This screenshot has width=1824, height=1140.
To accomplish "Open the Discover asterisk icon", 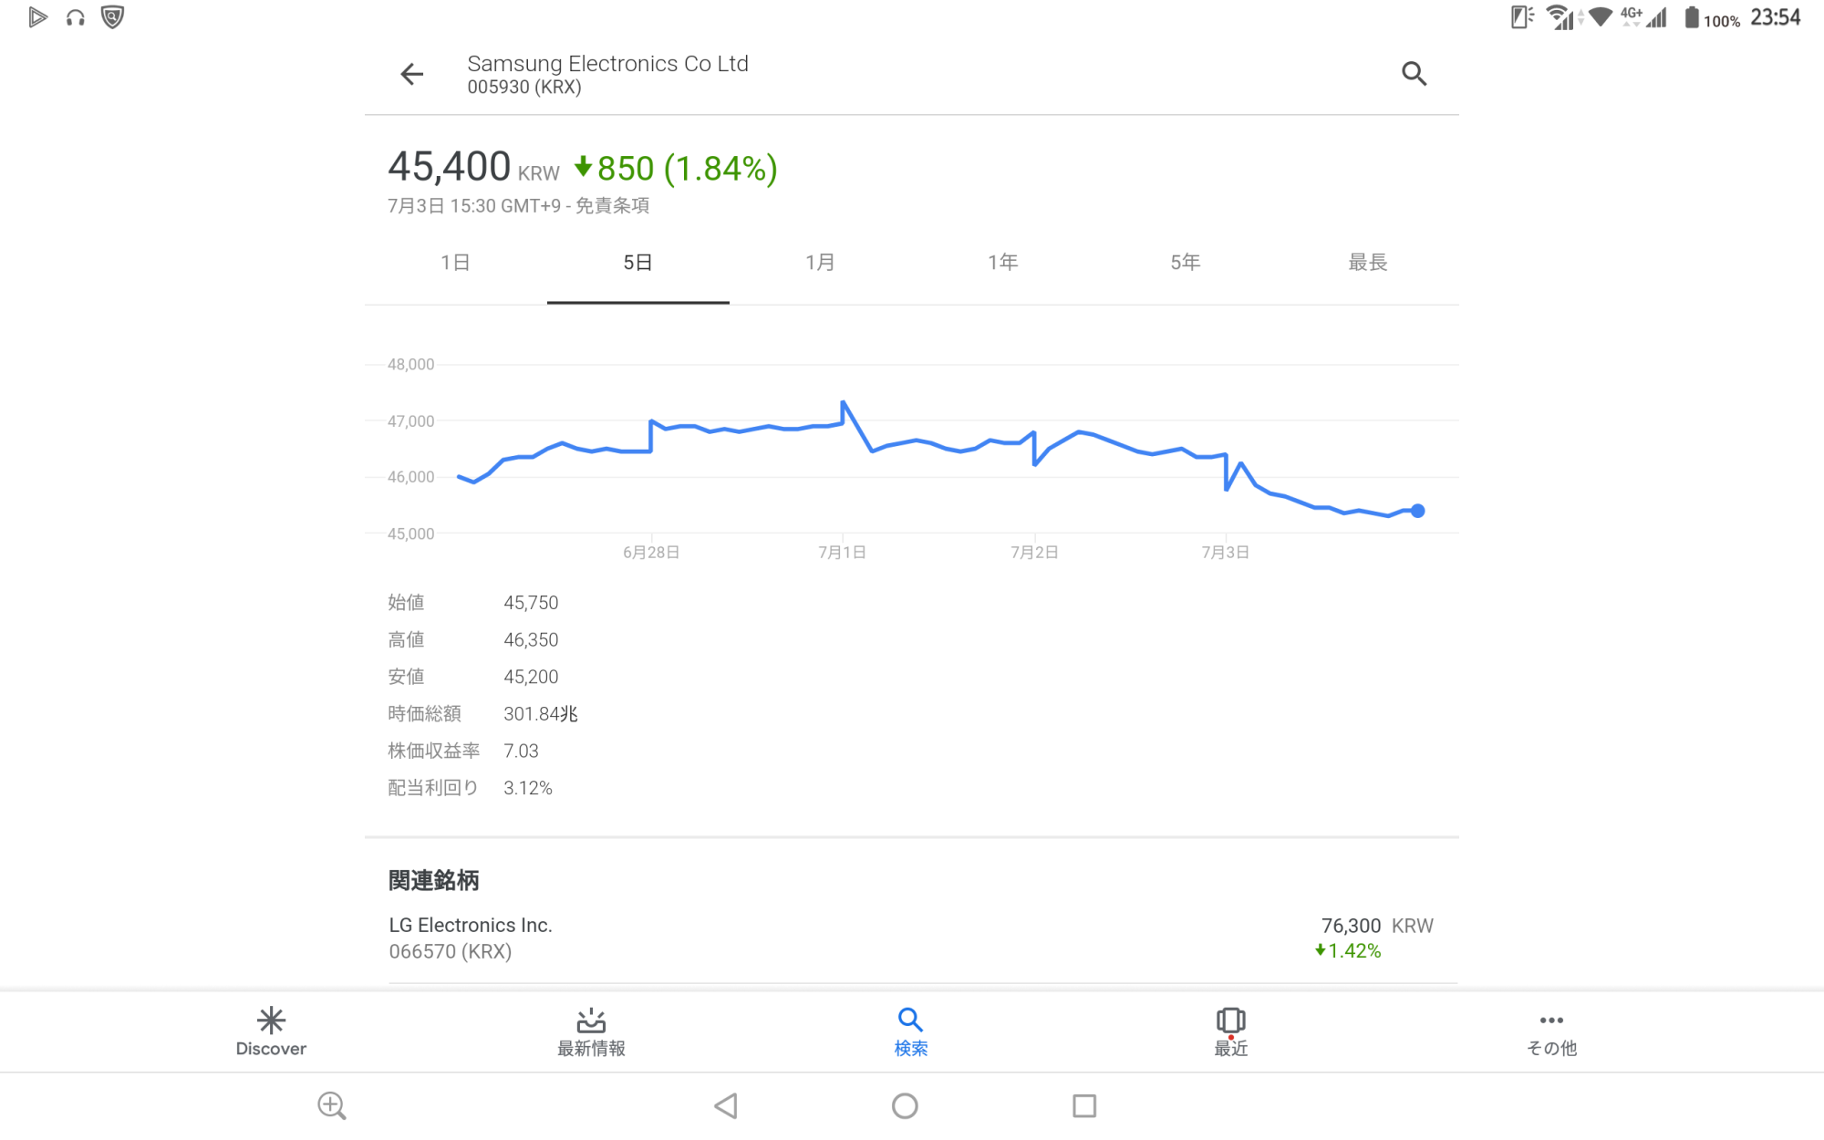I will point(271,1020).
